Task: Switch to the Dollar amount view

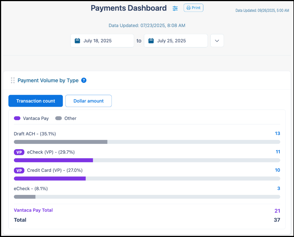Action: (x=88, y=101)
